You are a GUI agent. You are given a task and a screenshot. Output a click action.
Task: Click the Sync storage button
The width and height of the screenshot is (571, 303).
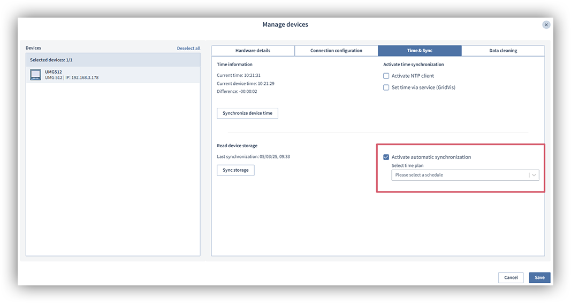[235, 170]
